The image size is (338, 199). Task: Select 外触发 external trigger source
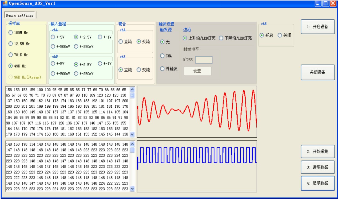pos(169,69)
